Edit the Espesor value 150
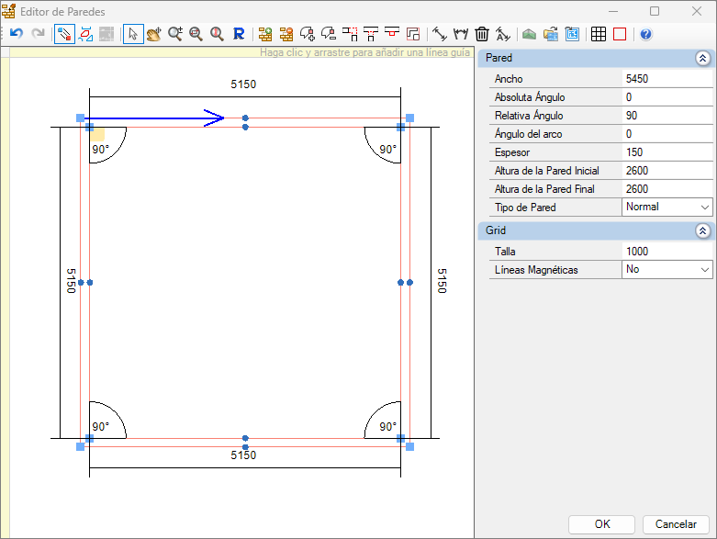The image size is (717, 539). [x=667, y=152]
